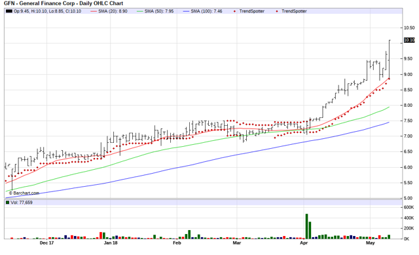Click the 9.00 price axis label
Image resolution: width=419 pixels, height=255 pixels.
409,74
